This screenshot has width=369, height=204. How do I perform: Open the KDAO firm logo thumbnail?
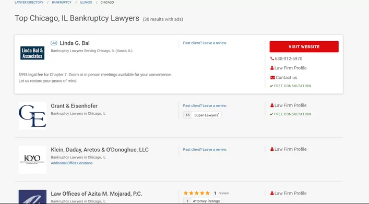[x=32, y=160]
